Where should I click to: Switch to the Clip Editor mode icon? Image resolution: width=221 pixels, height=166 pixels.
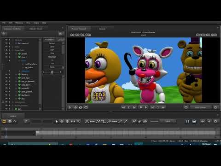pos(4,121)
